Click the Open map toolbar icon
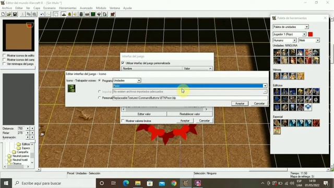334x188 pixels. (9, 14)
